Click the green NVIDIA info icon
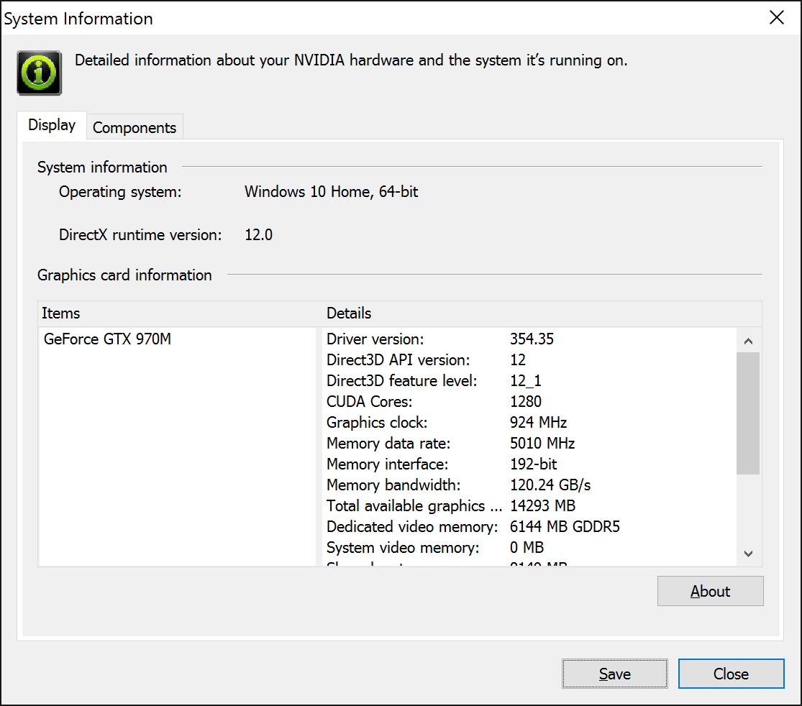Viewport: 802px width, 706px height. (40, 73)
